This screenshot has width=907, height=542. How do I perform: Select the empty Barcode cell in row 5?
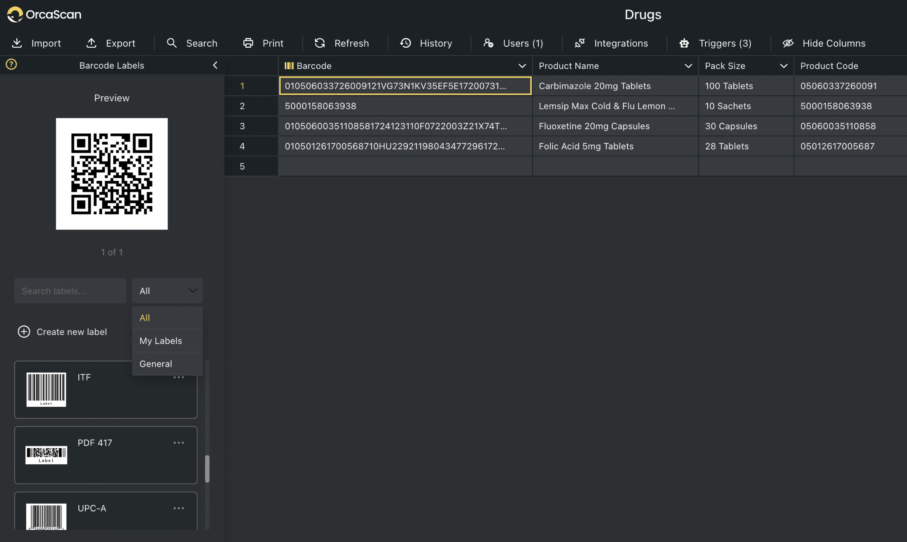coord(405,166)
